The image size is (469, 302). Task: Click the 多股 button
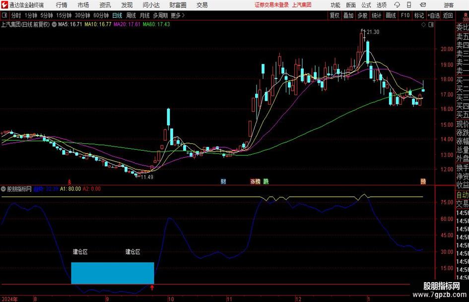(x=362, y=15)
